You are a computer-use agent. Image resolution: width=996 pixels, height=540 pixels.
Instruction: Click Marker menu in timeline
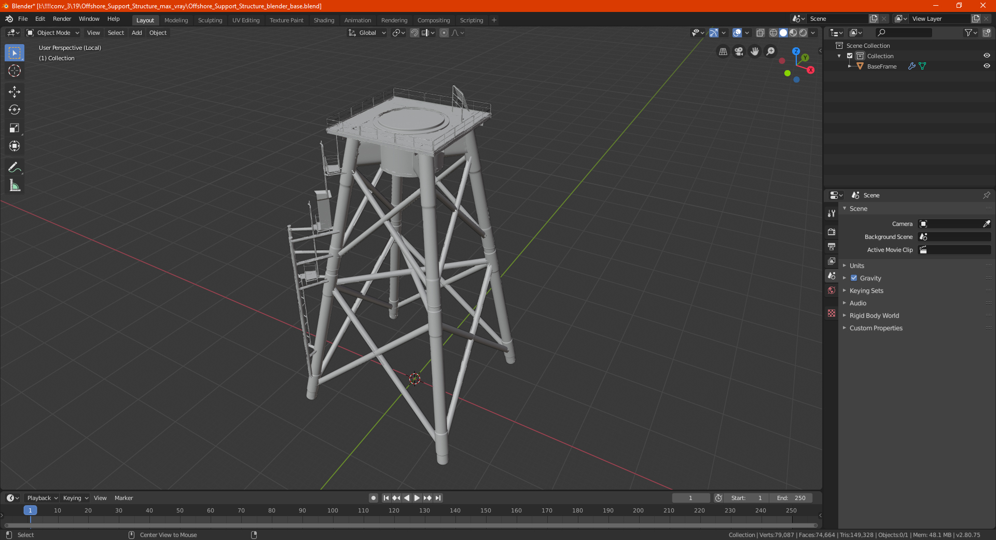coord(123,498)
